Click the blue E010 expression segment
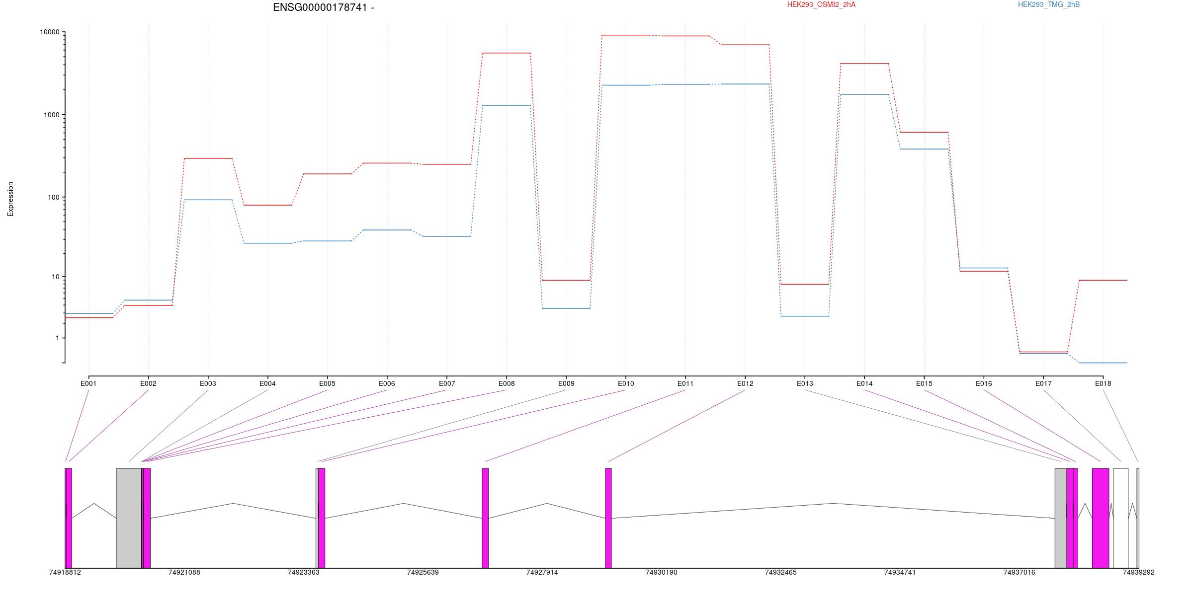The height and width of the screenshot is (596, 1193). pyautogui.click(x=626, y=85)
